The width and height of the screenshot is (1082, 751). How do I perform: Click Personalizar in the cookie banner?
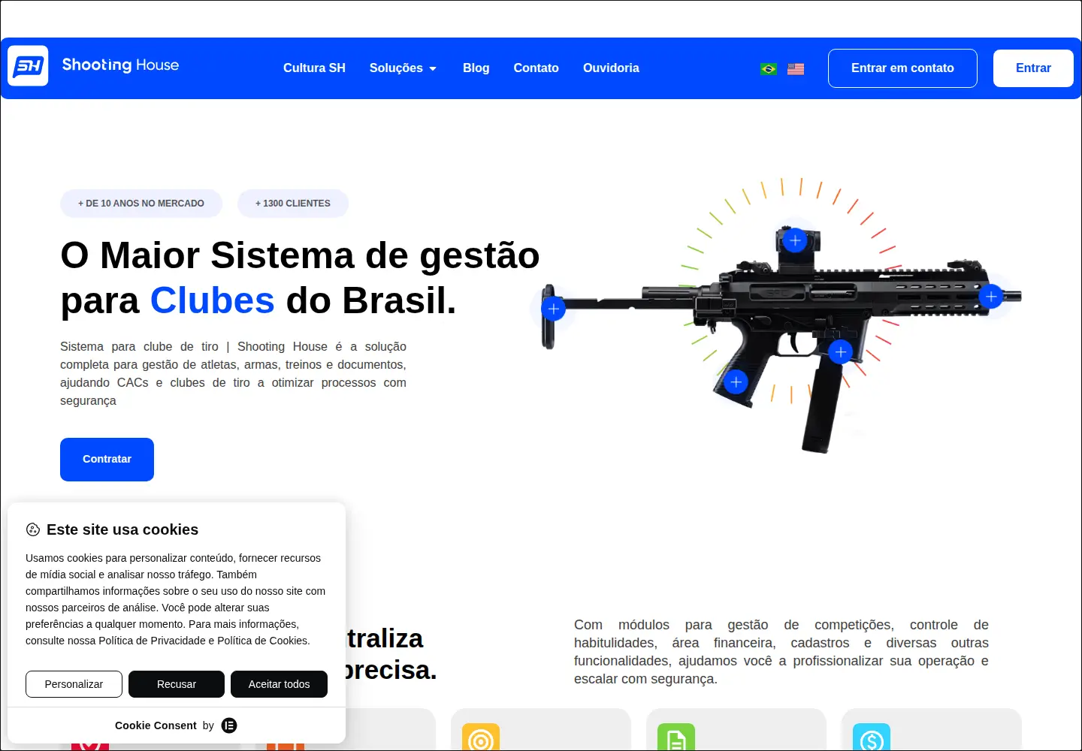click(74, 684)
